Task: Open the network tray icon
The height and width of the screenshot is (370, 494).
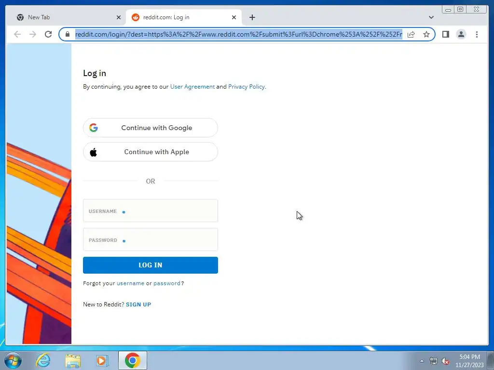Action: click(x=434, y=361)
